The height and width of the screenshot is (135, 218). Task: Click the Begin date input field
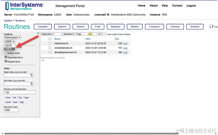tap(19, 75)
